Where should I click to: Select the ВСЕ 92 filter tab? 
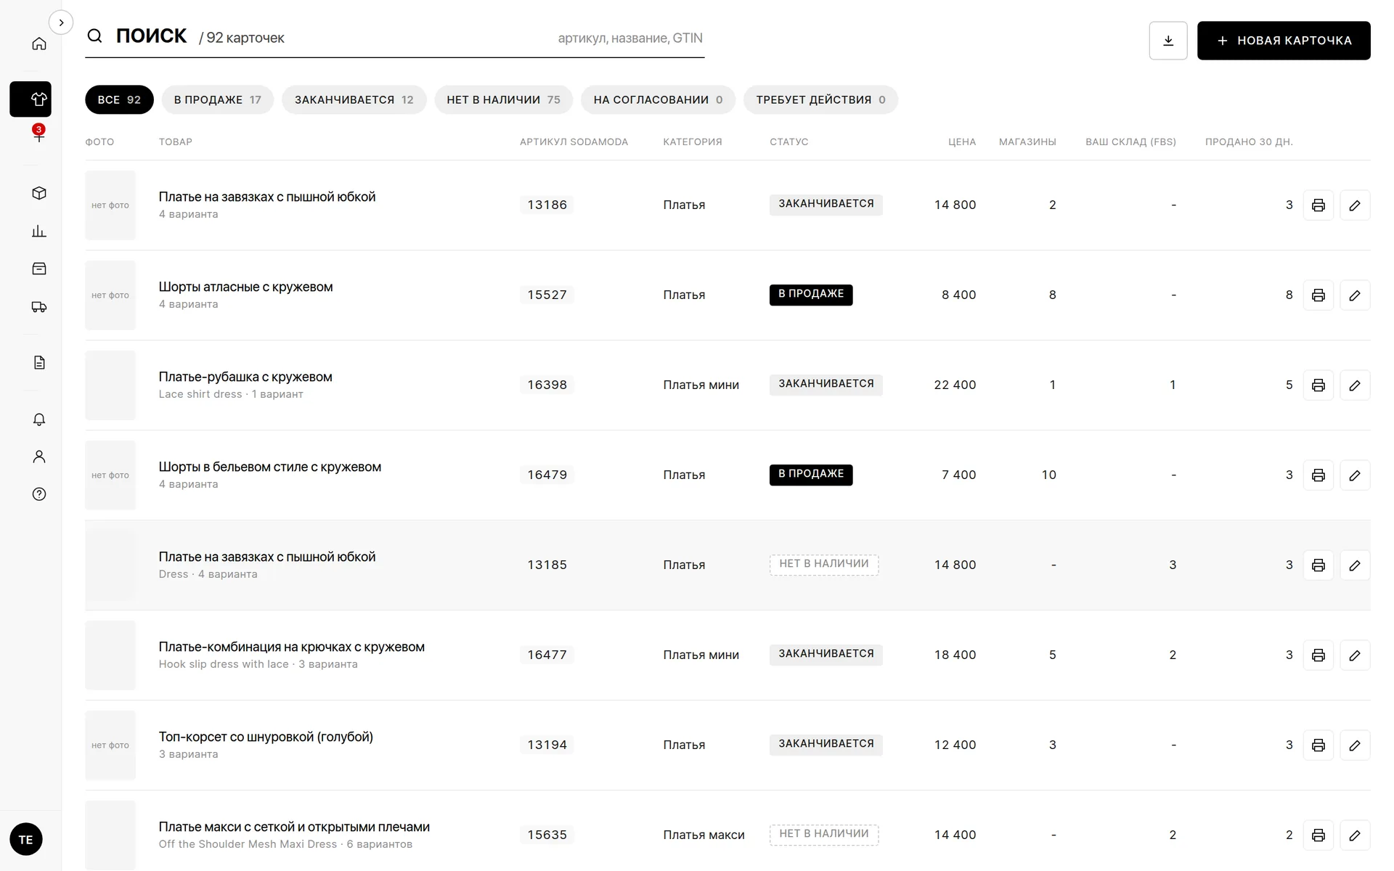(x=119, y=99)
